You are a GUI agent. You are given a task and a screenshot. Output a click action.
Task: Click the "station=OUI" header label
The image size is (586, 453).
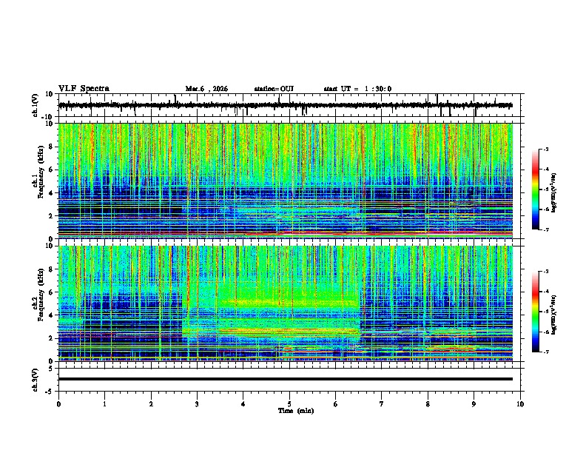point(274,89)
